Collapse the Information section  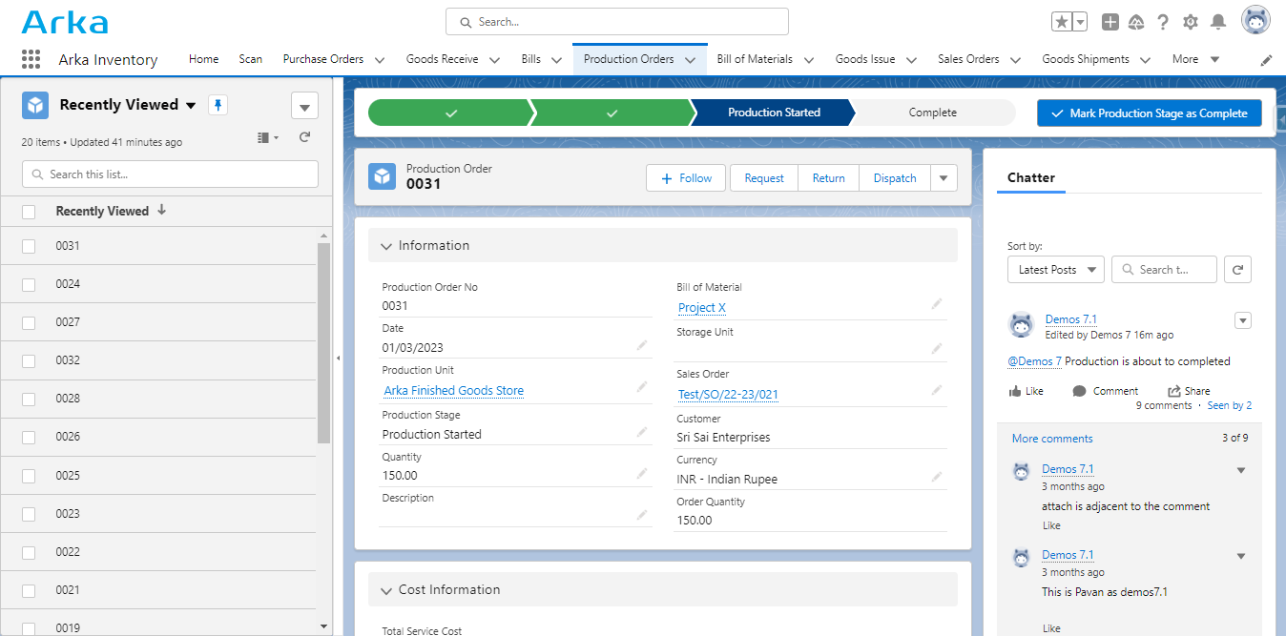385,245
